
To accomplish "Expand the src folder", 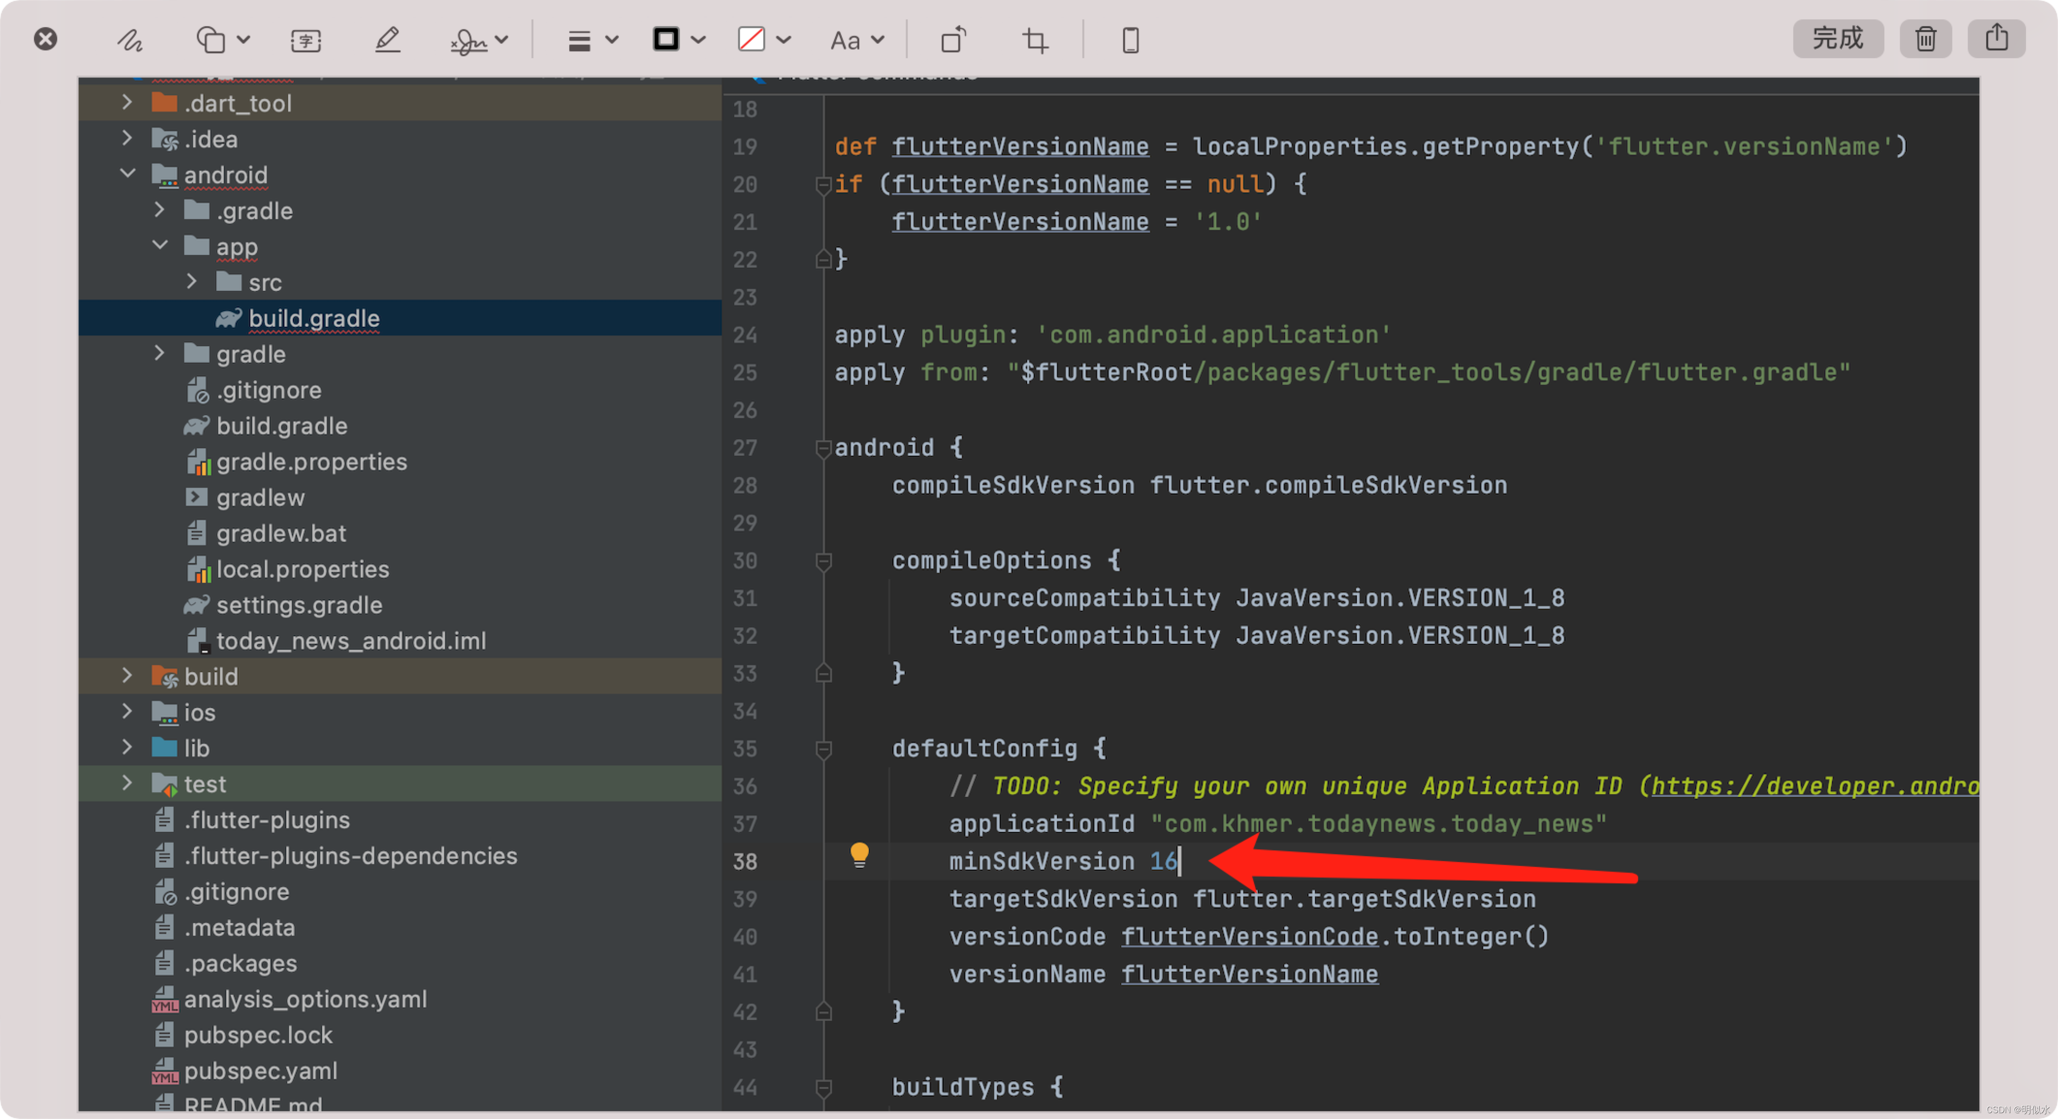I will [191, 281].
